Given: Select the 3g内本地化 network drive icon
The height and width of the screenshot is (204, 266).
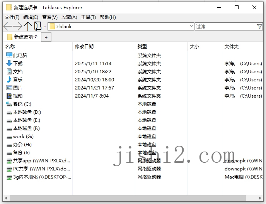Looking at the screenshot, I should pyautogui.click(x=9, y=177).
